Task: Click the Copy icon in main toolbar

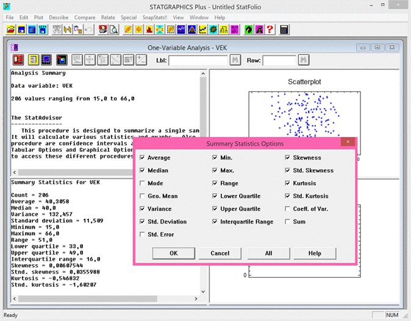Action: click(67, 30)
